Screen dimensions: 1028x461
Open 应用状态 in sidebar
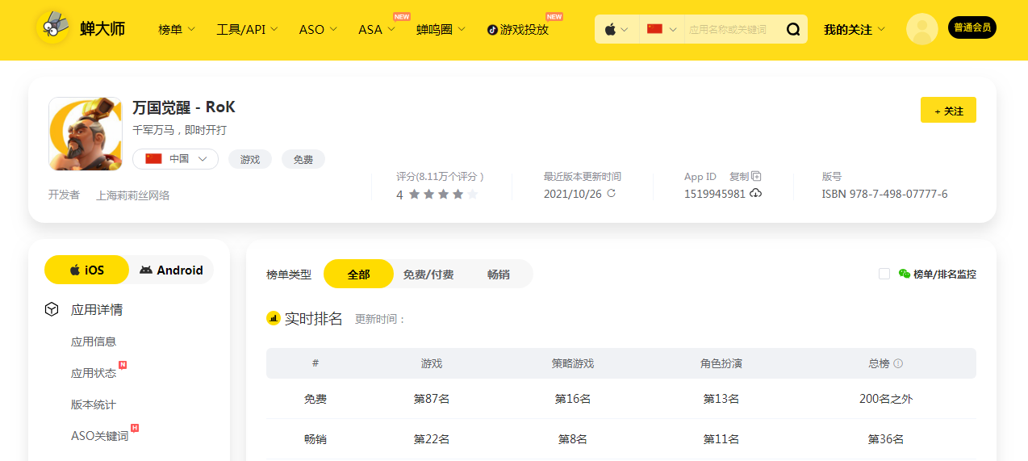point(94,373)
